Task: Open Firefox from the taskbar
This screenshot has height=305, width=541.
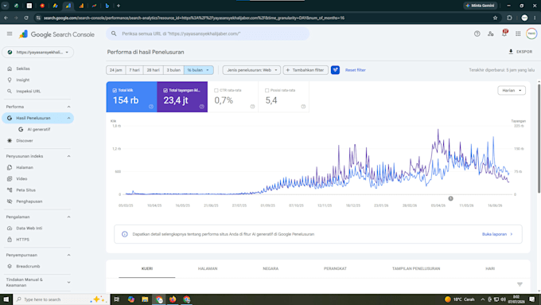Action: pos(173,299)
